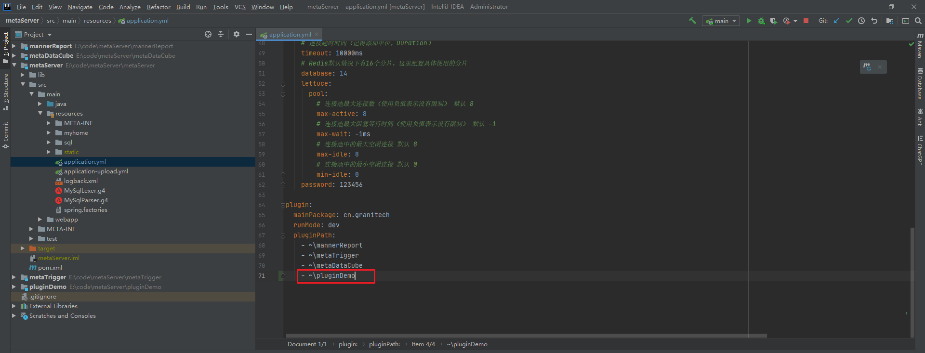This screenshot has width=925, height=353.
Task: Show Git history clock icon
Action: (x=861, y=21)
